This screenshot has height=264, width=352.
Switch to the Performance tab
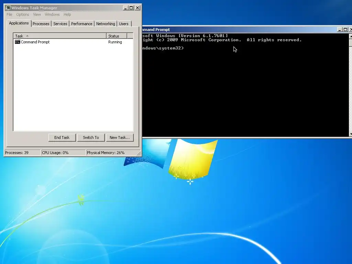[82, 24]
